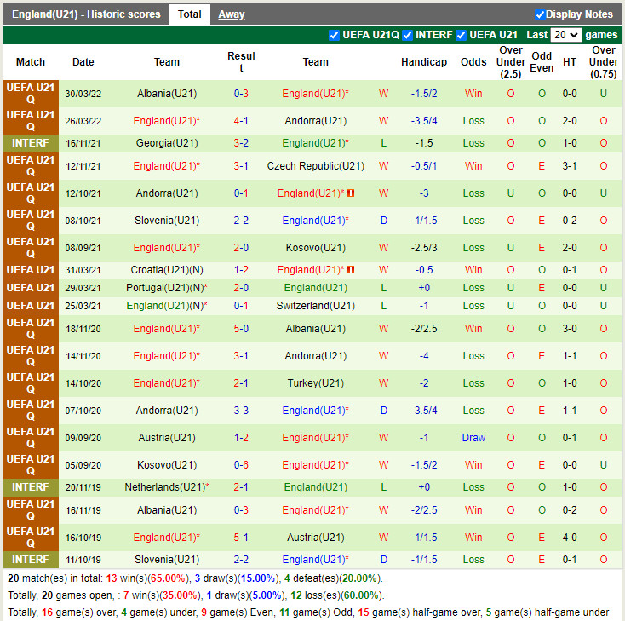Open the Netherlands(U21) team link

pyautogui.click(x=165, y=487)
